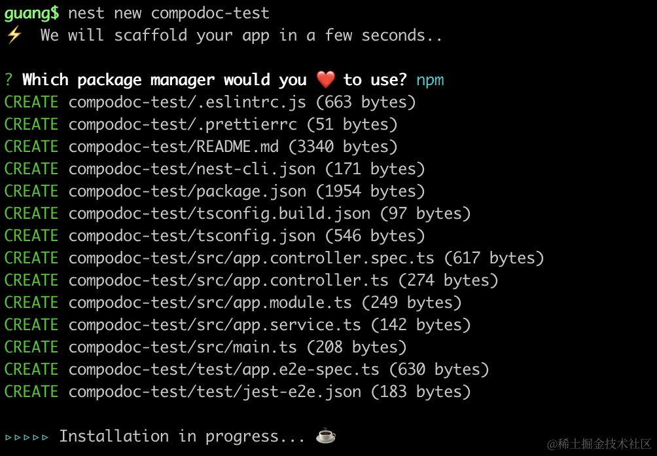Image resolution: width=657 pixels, height=456 pixels.
Task: Click the compodoc-test/package.json file path
Action: [187, 191]
